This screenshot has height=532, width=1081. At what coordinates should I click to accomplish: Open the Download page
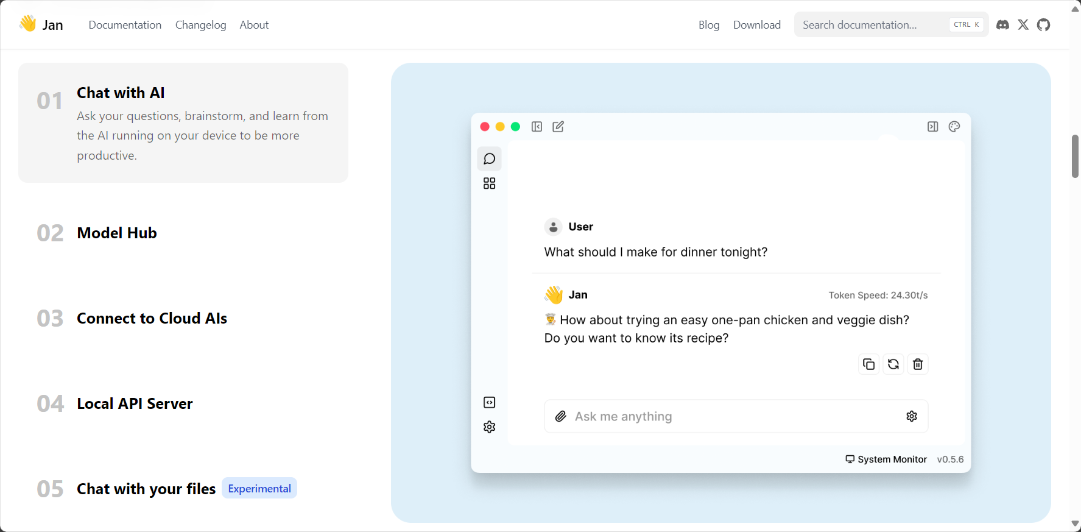coord(757,25)
